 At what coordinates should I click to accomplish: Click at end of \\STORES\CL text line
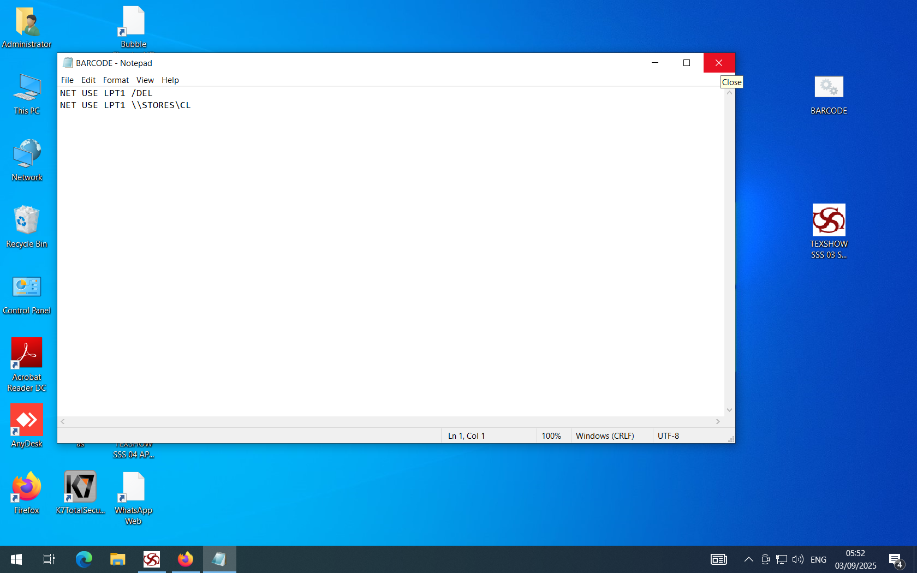point(192,105)
